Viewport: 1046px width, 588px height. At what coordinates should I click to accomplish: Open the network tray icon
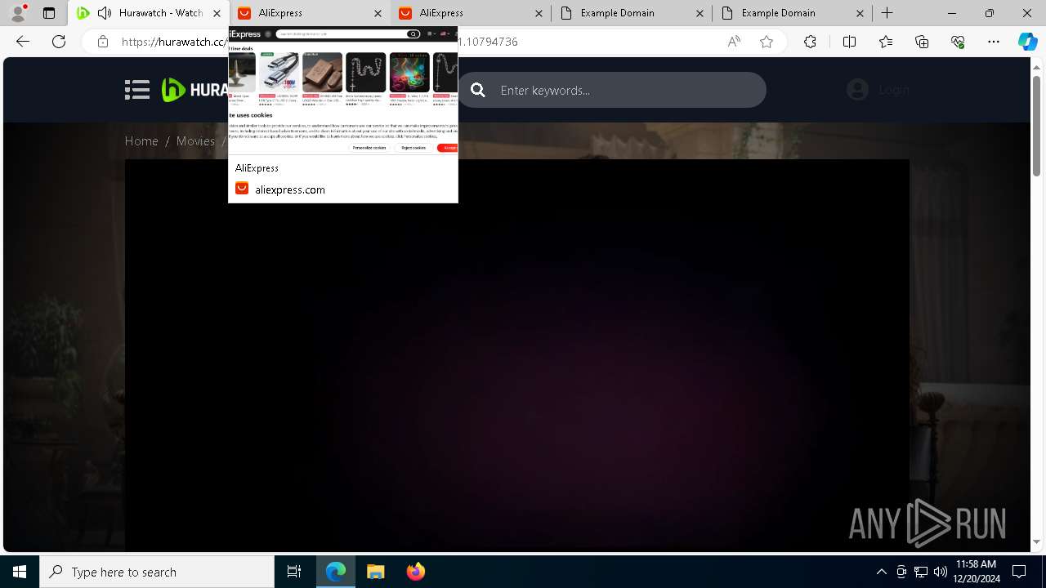pos(920,572)
